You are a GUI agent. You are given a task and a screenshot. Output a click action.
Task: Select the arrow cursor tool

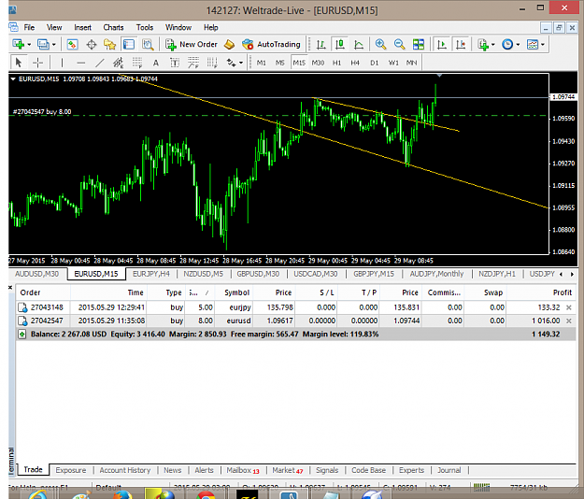pos(18,63)
